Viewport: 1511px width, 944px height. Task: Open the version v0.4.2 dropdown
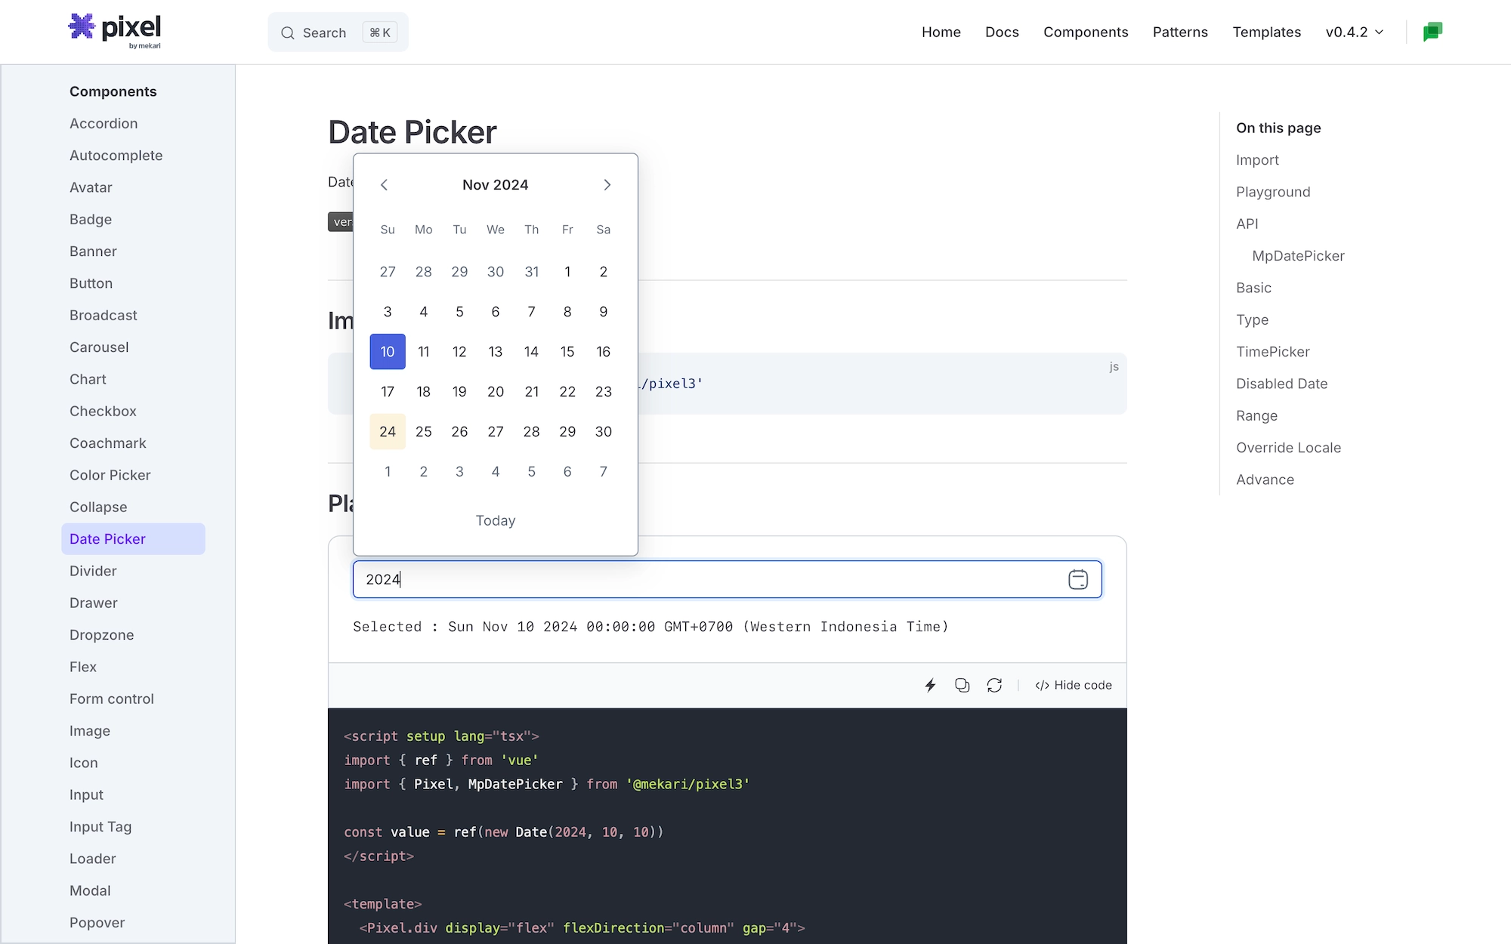(1355, 32)
